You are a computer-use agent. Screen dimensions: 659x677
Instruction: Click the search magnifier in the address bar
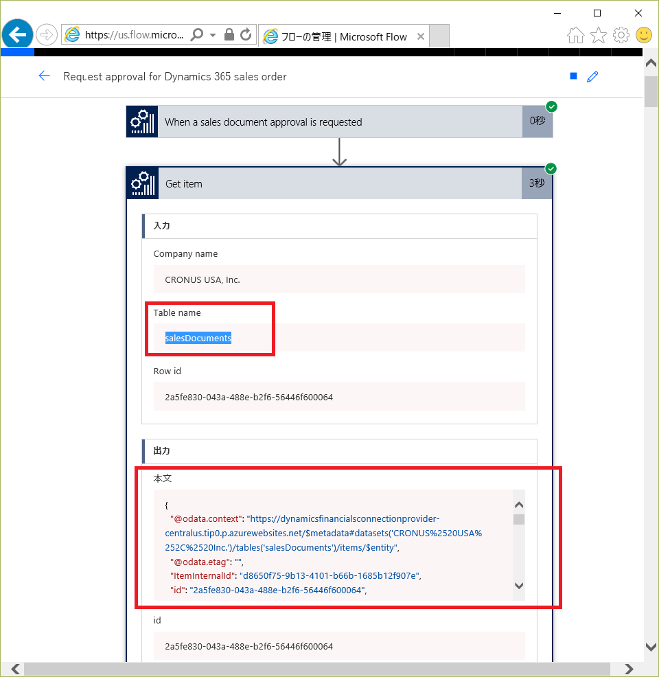tap(197, 34)
